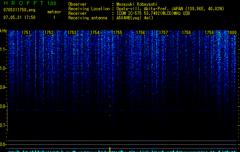Click the 0.6 kHz axis label
The width and height of the screenshot is (240, 152).
3,144
